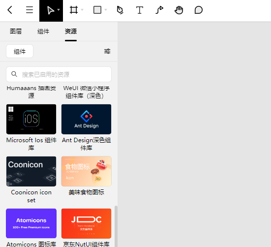This screenshot has width=271, height=247.
Task: Click the 组件 filter button
Action: click(20, 51)
